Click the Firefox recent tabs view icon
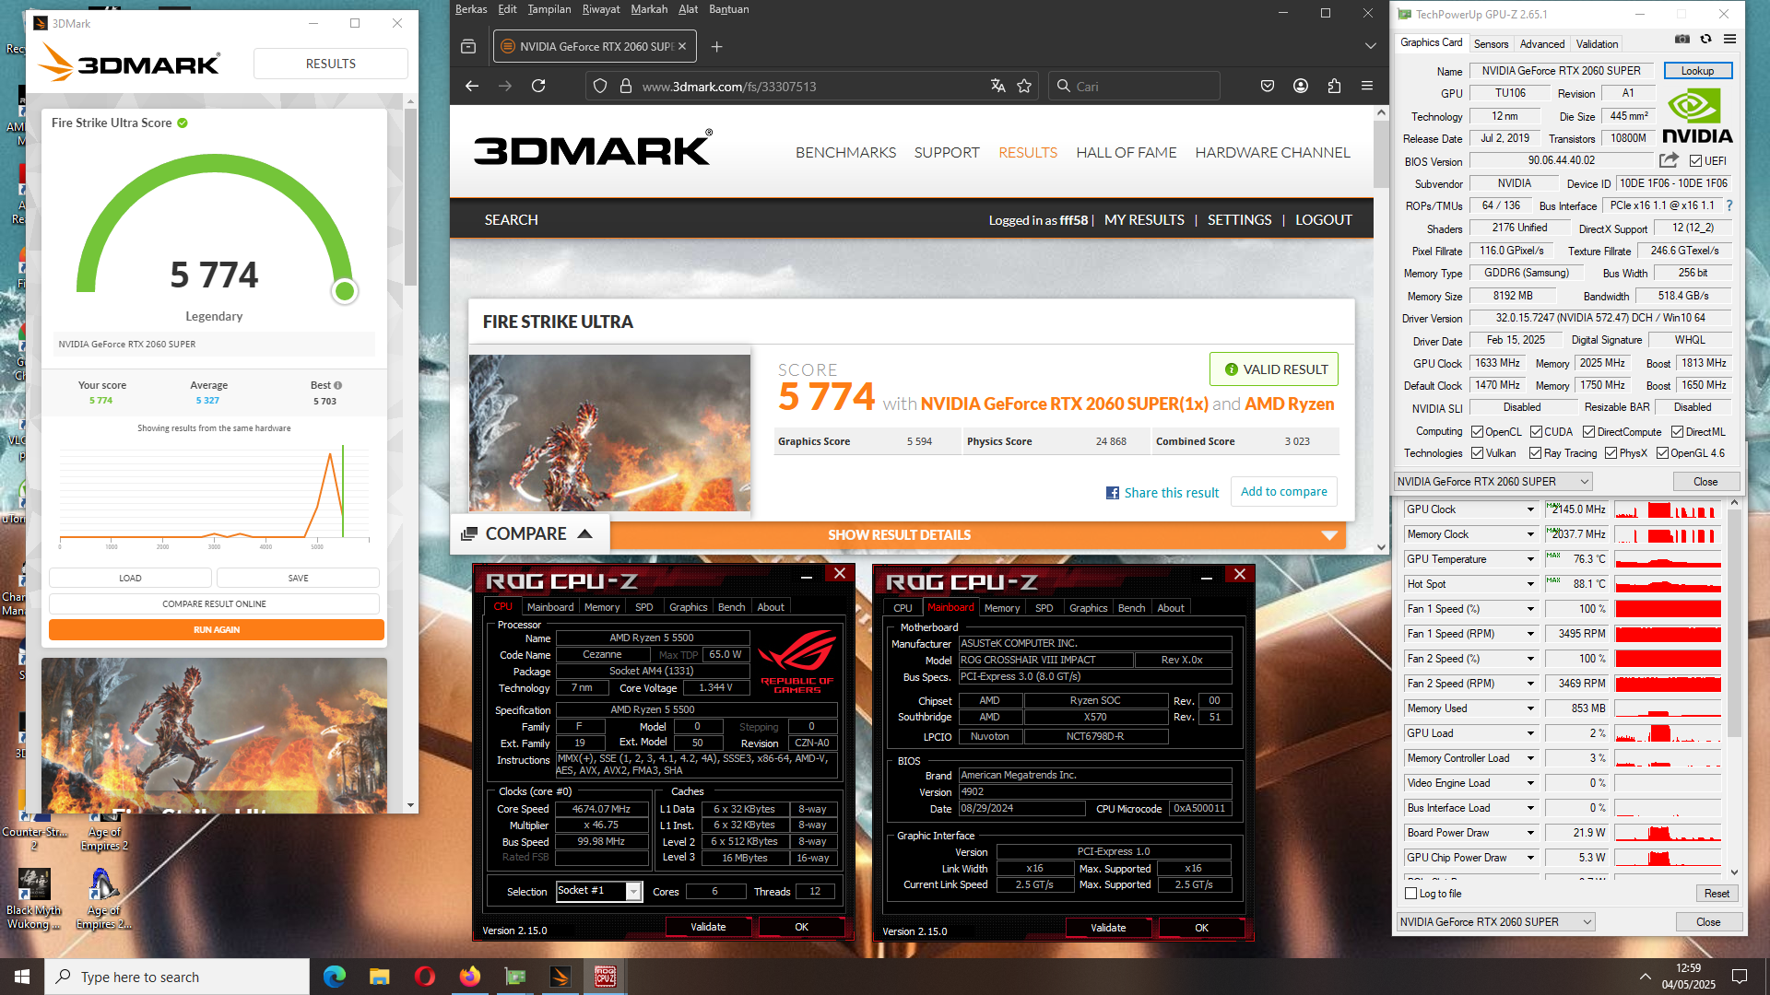 [x=468, y=46]
